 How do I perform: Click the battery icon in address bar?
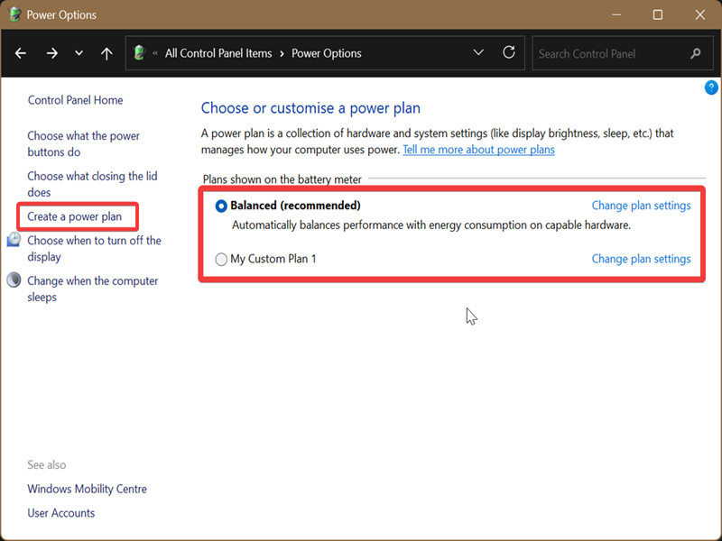[x=140, y=53]
